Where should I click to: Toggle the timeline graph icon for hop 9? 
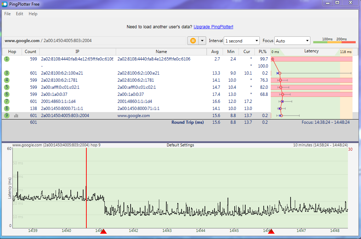(x=16, y=116)
